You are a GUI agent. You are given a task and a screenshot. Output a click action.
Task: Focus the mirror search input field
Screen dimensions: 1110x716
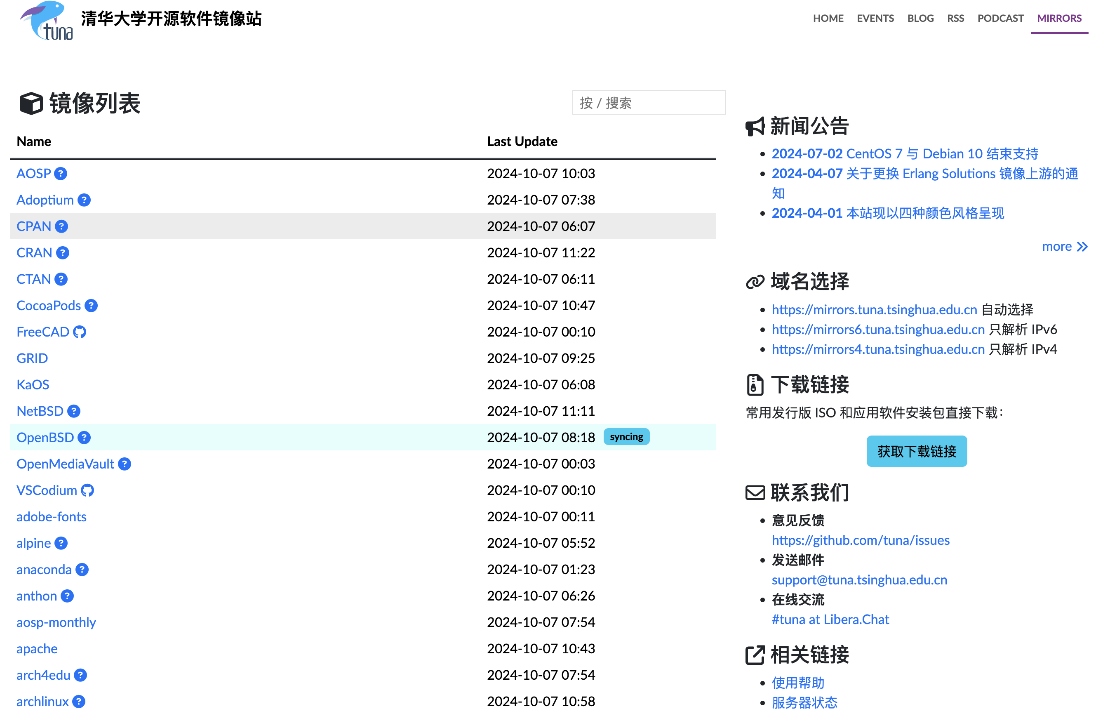649,102
